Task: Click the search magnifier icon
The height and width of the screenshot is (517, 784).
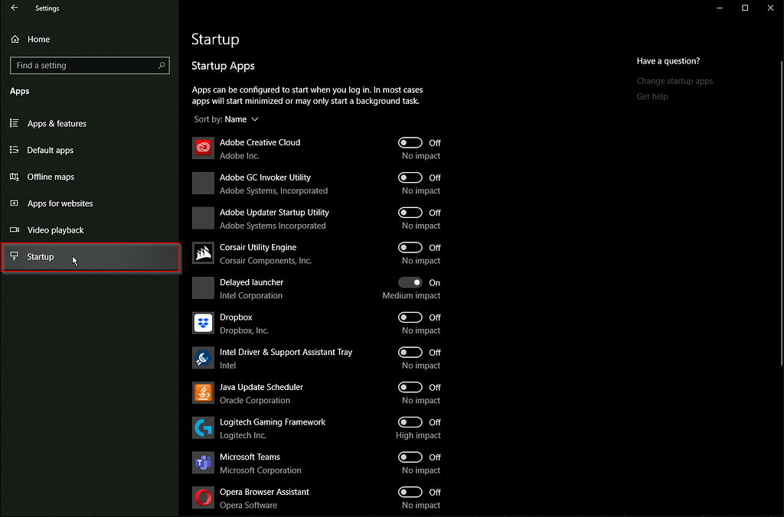Action: [162, 66]
